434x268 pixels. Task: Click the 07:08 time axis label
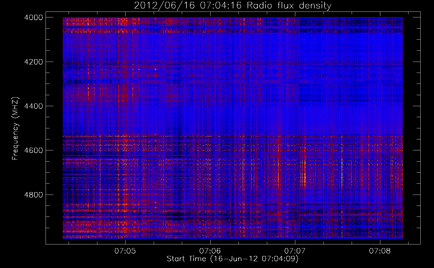point(380,251)
